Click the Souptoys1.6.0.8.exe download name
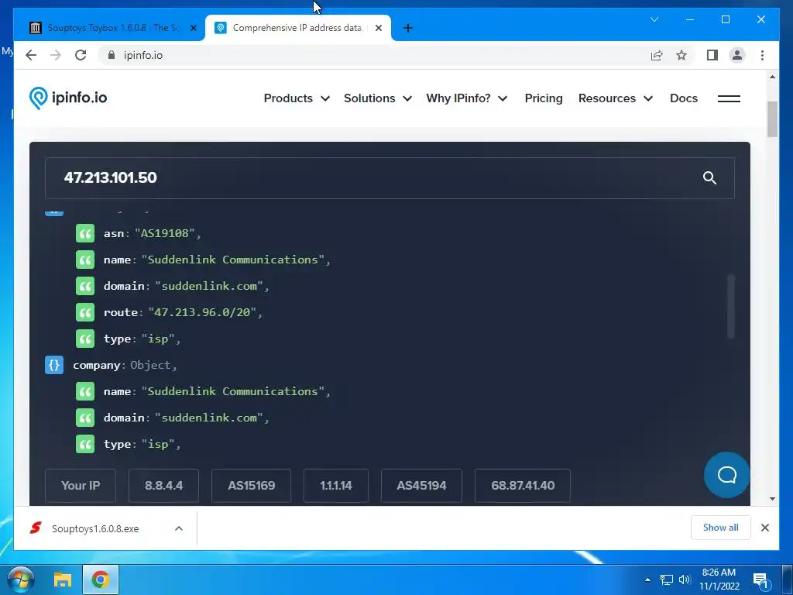The width and height of the screenshot is (793, 595). click(95, 528)
